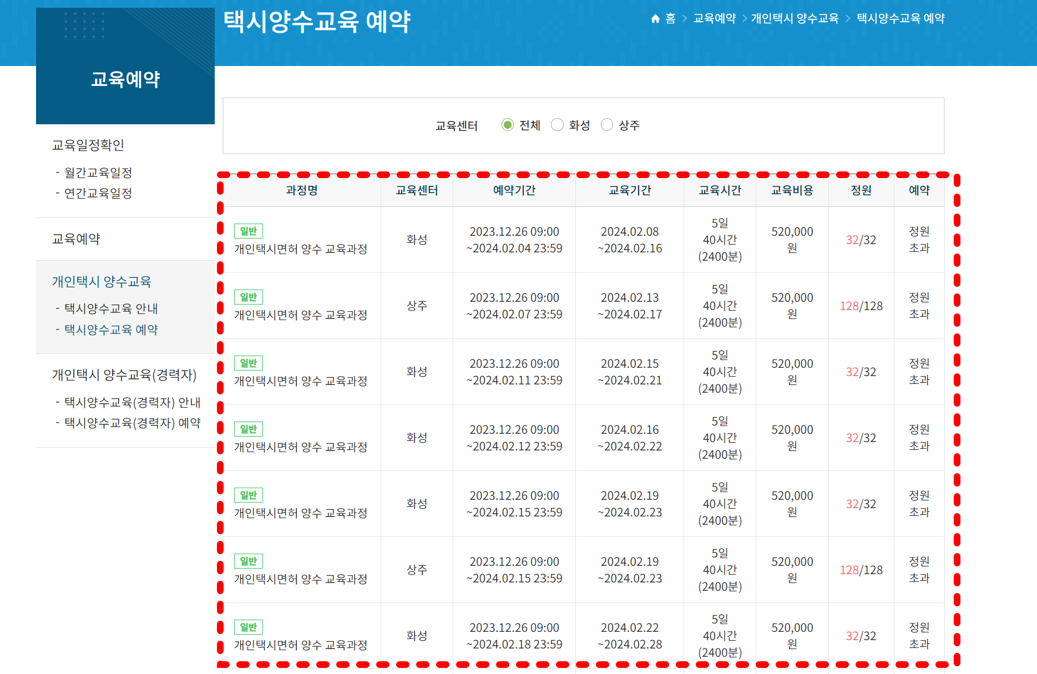Open 개인택시 양수교육 sidebar section
This screenshot has width=1037, height=674.
click(102, 281)
